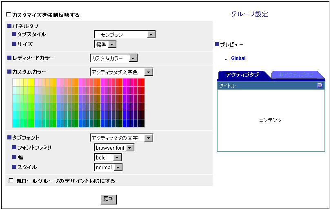Pick the cyan swatch at palette's bottom-left corner
The height and width of the screenshot is (211, 331).
pyautogui.click(x=14, y=123)
